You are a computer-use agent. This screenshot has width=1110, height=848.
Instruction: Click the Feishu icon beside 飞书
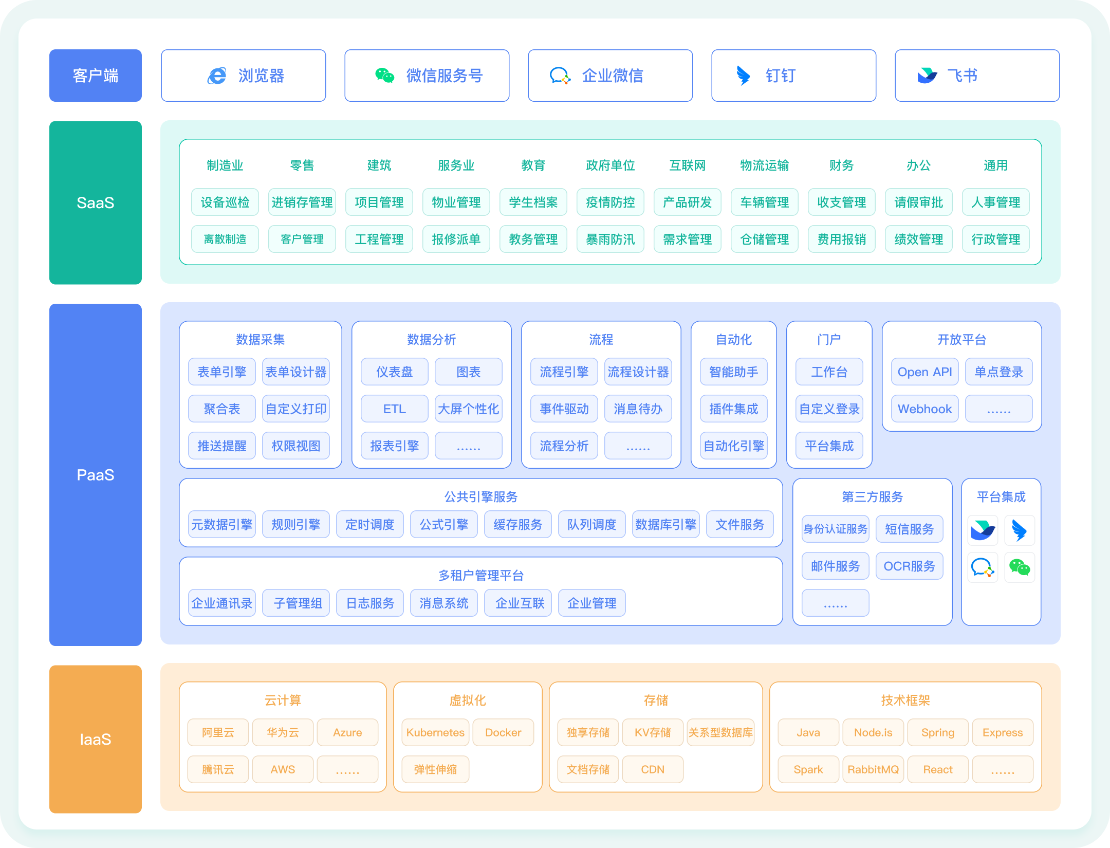click(928, 76)
